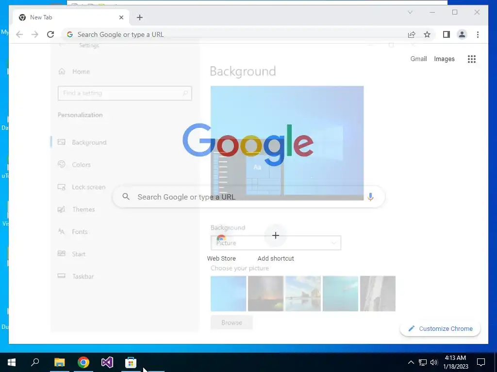Open the tab search chevron
The image size is (497, 372).
tap(410, 12)
